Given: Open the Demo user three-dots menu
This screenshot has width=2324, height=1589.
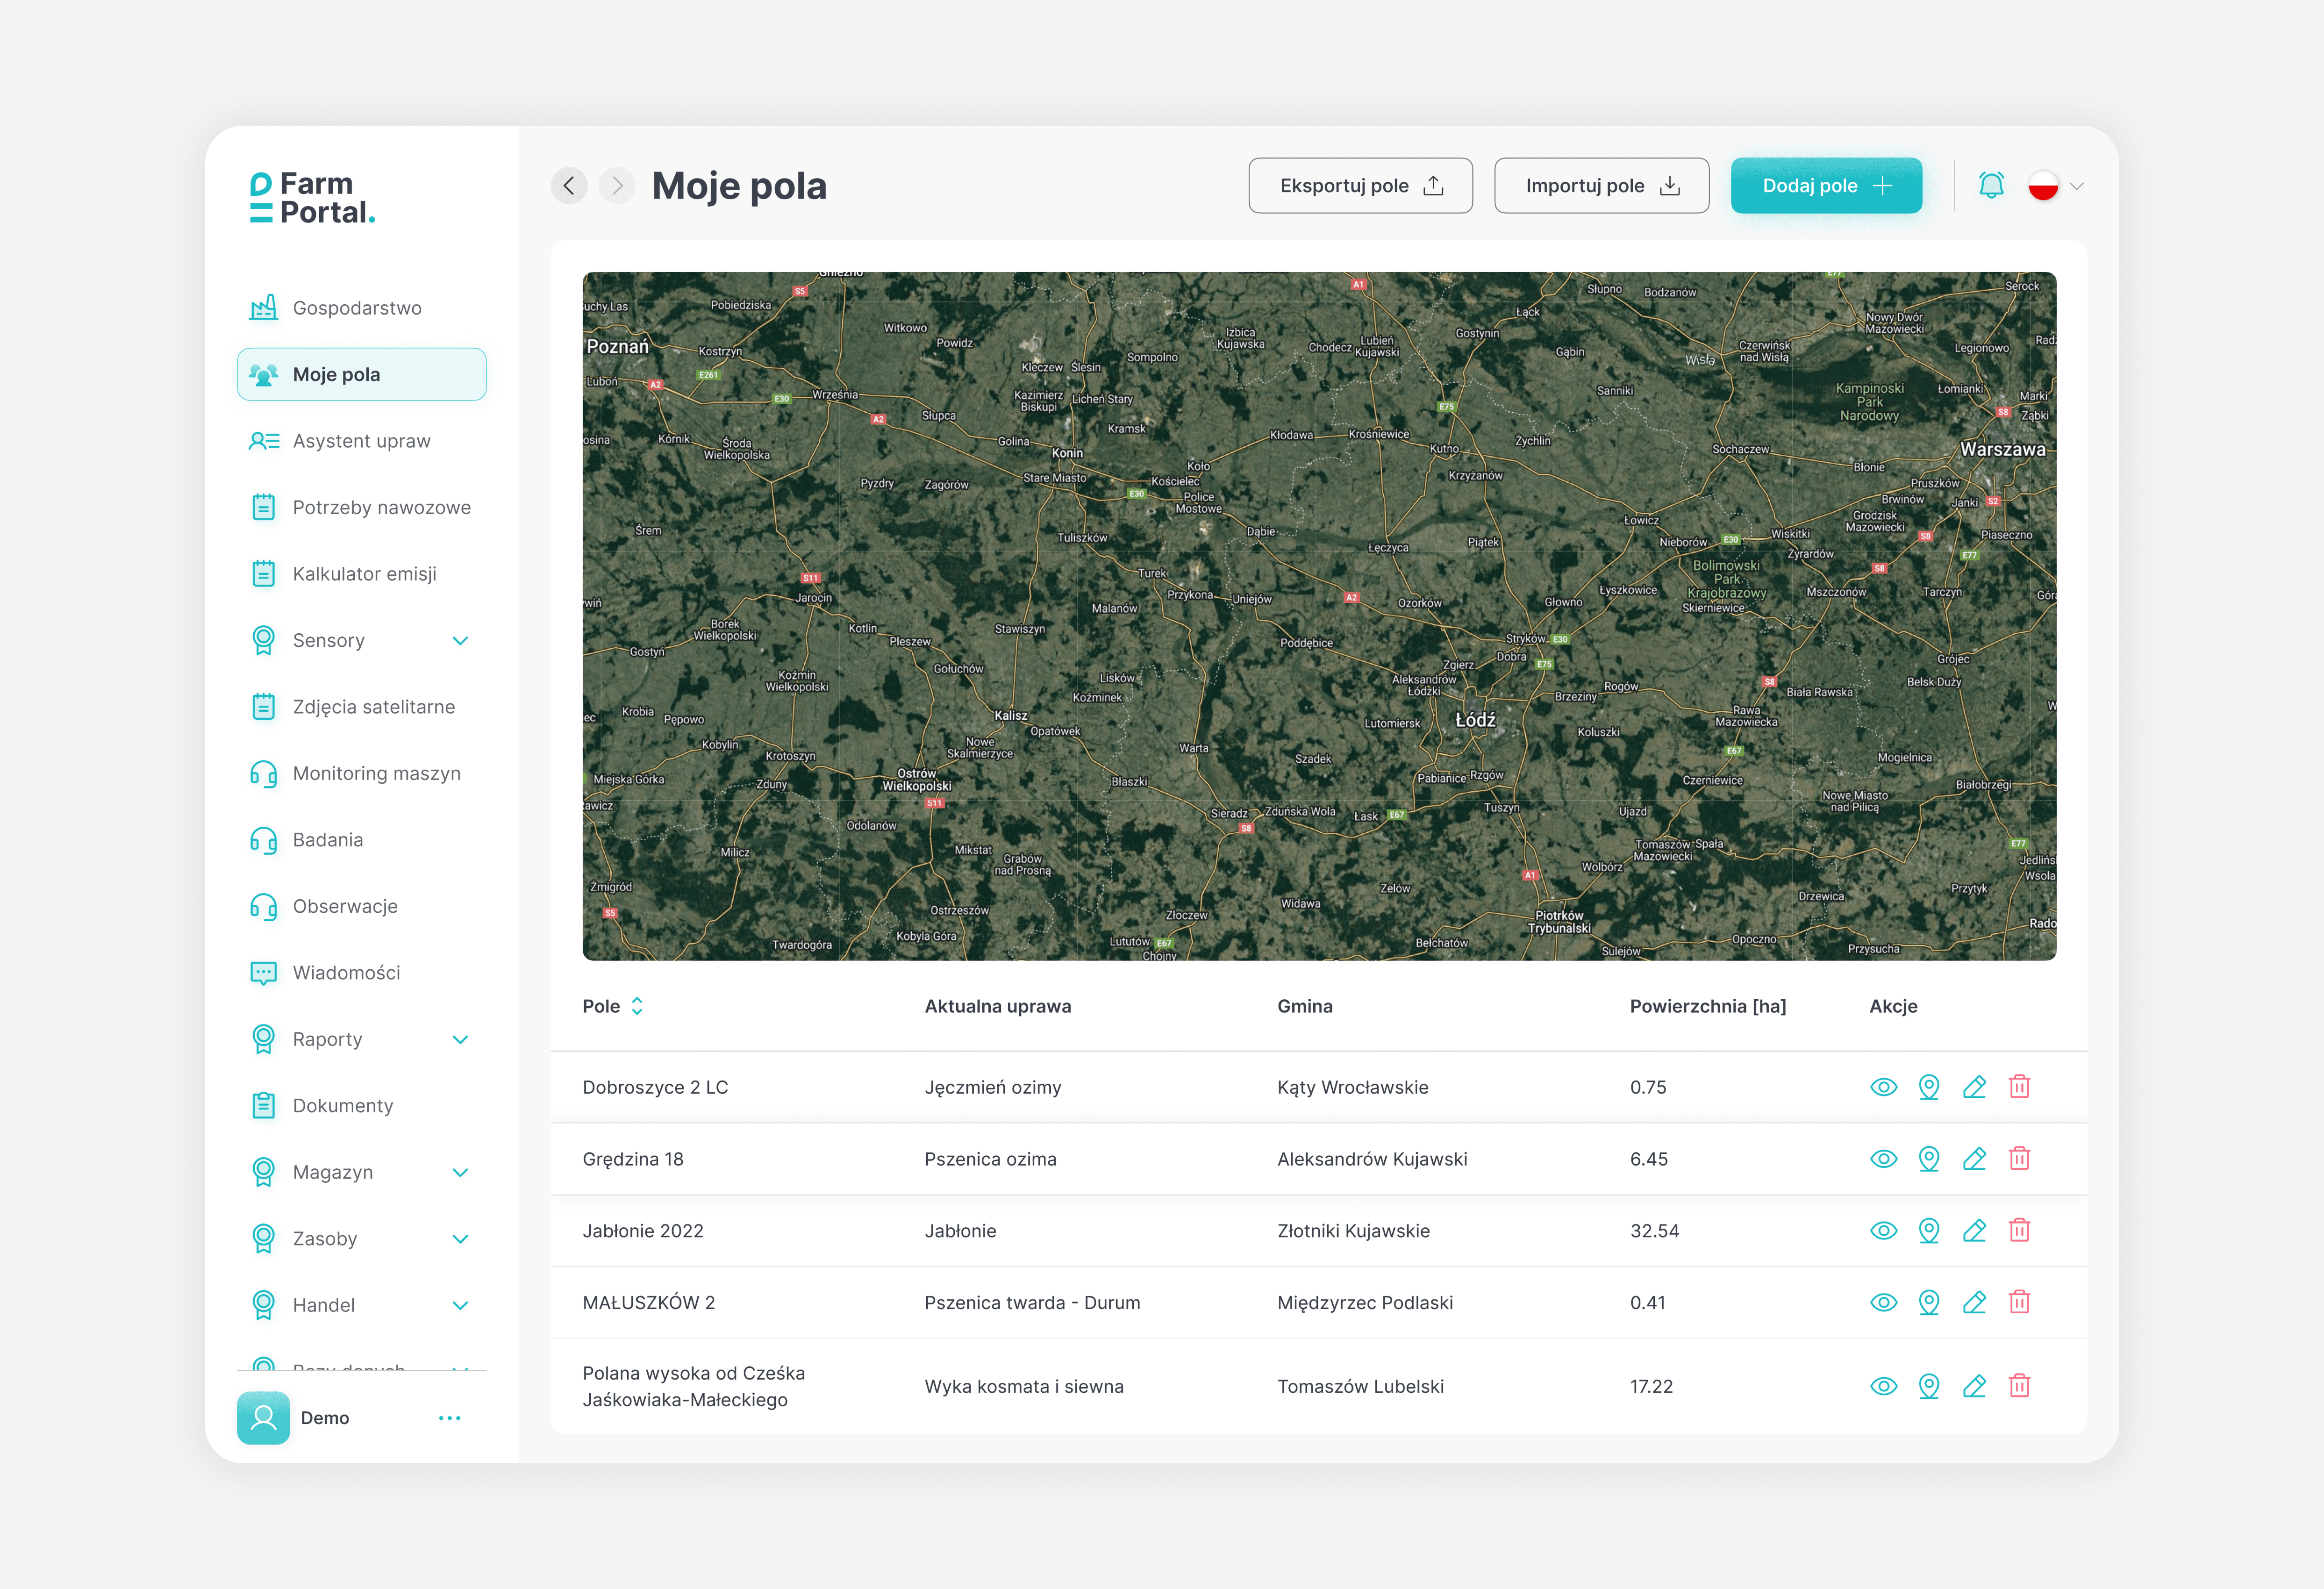Looking at the screenshot, I should click(x=450, y=1418).
